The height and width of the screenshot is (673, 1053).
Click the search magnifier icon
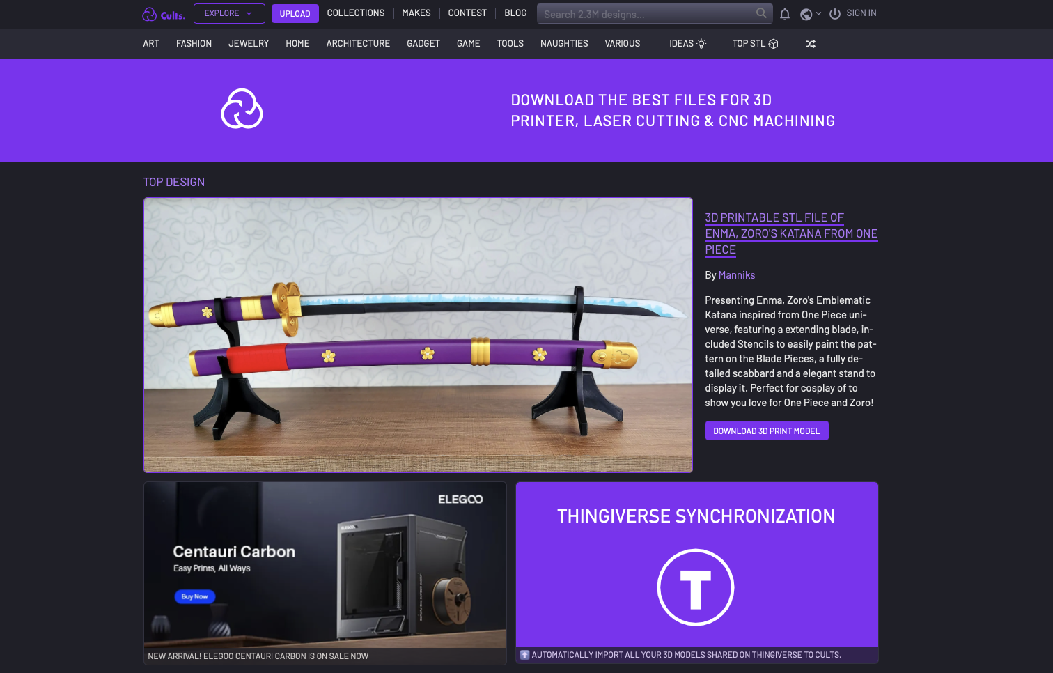coord(761,13)
